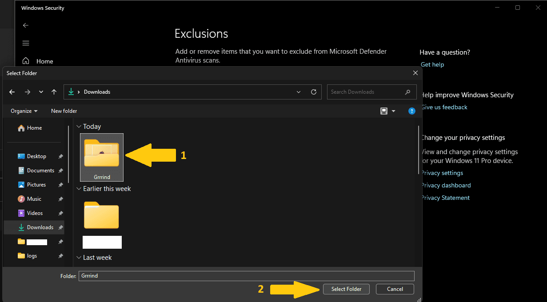Click the Folder name input field
The width and height of the screenshot is (547, 302).
[x=247, y=276]
